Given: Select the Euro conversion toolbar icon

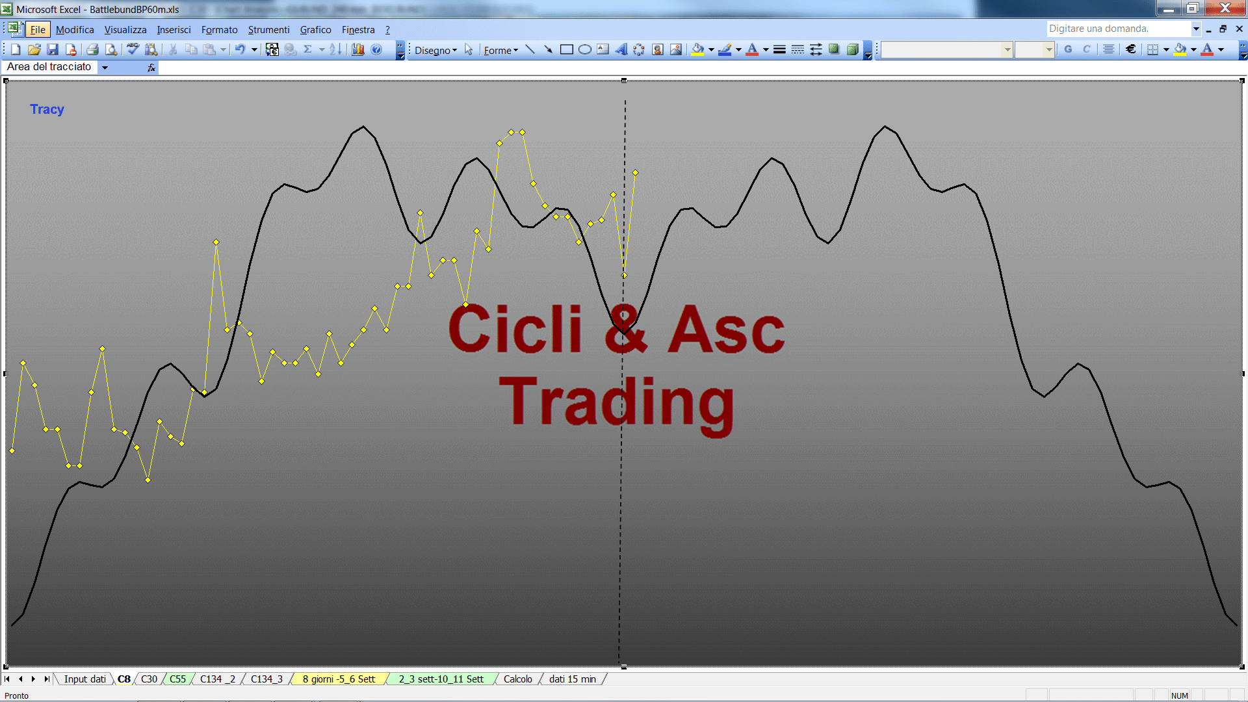Looking at the screenshot, I should tap(272, 49).
